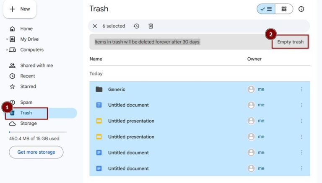Image resolution: width=322 pixels, height=183 pixels.
Task: Click the 6 selected label
Action: click(114, 26)
